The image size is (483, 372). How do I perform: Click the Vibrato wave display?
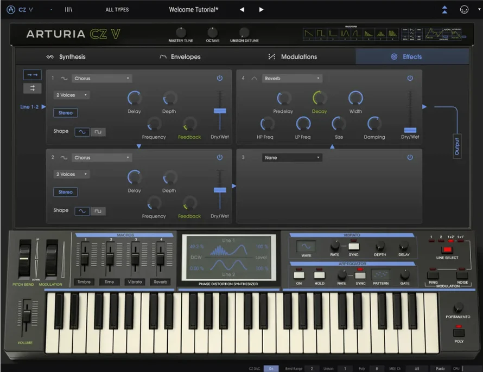coord(306,246)
